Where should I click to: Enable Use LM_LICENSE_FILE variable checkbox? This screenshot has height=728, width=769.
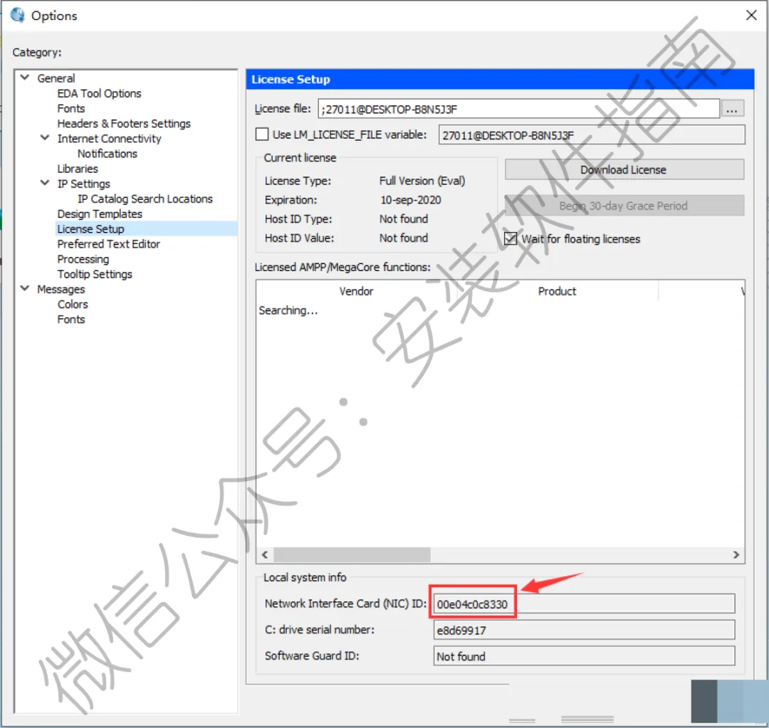pos(262,134)
